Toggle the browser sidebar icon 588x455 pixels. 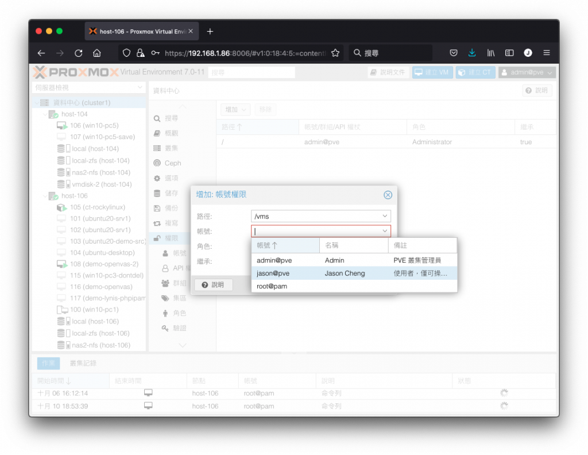[x=509, y=53]
